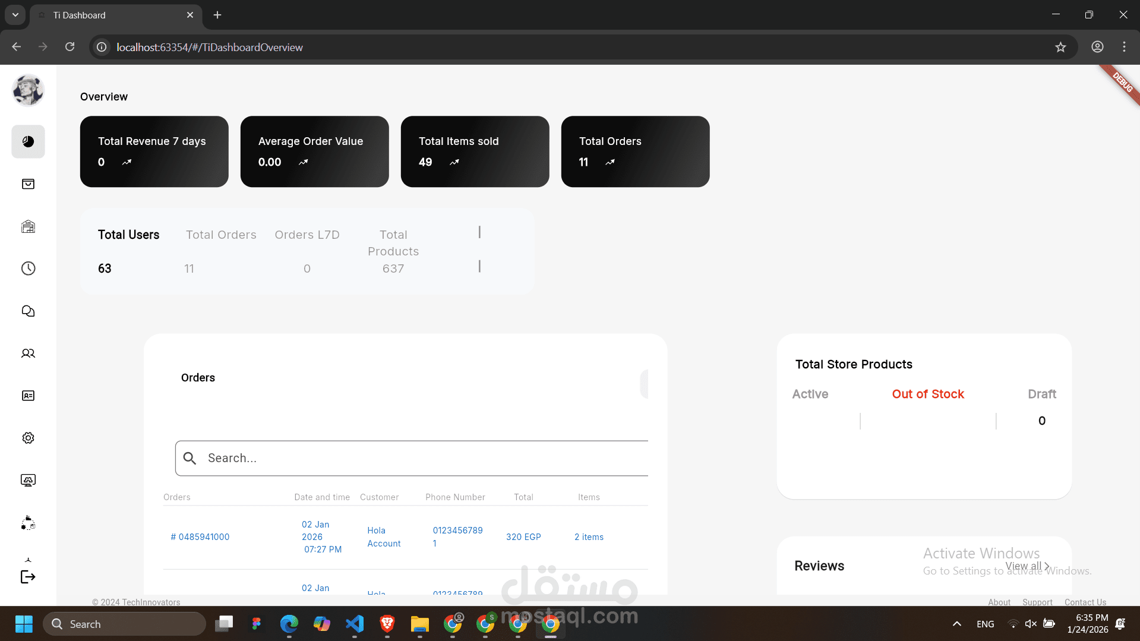The height and width of the screenshot is (641, 1140).
Task: Open the Support footer link
Action: click(x=1037, y=602)
